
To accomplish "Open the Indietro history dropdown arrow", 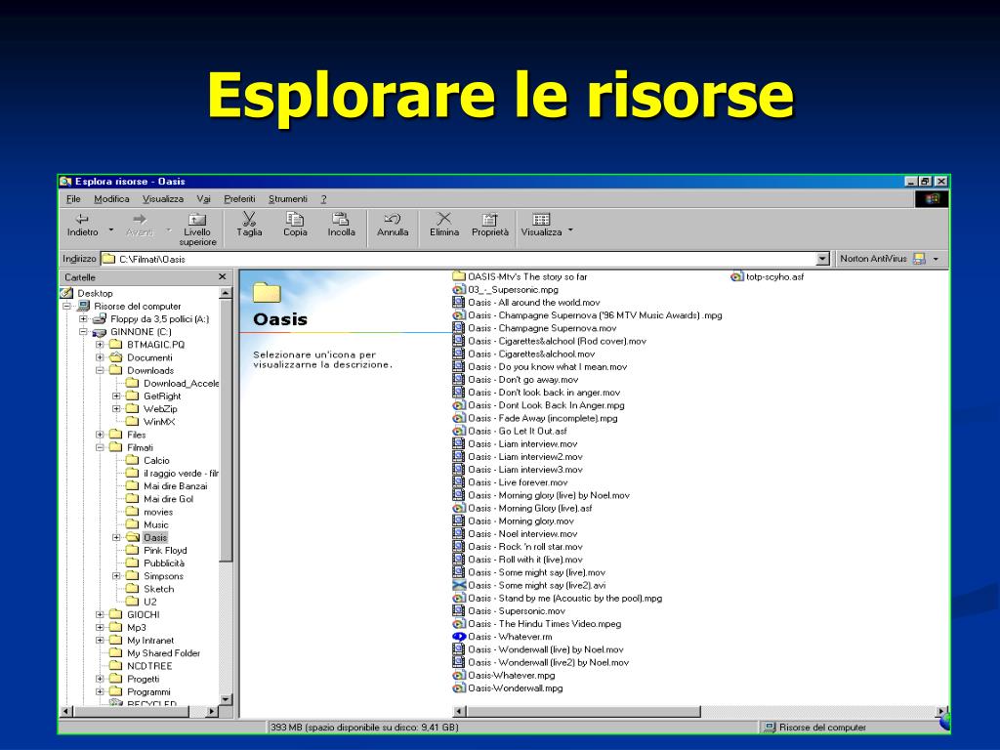I will coord(111,229).
